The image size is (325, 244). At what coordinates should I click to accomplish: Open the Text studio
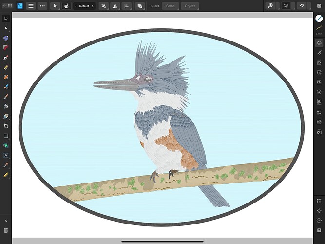tap(319, 102)
